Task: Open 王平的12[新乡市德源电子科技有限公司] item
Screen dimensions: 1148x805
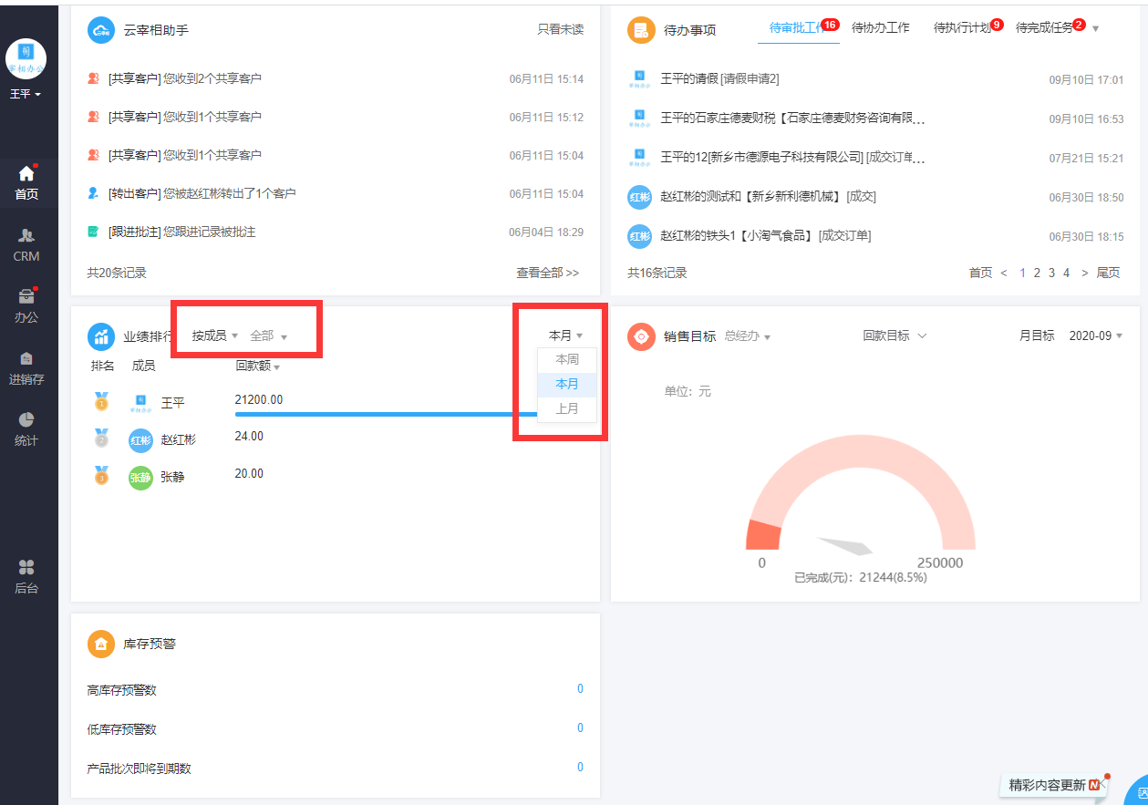Action: (792, 158)
